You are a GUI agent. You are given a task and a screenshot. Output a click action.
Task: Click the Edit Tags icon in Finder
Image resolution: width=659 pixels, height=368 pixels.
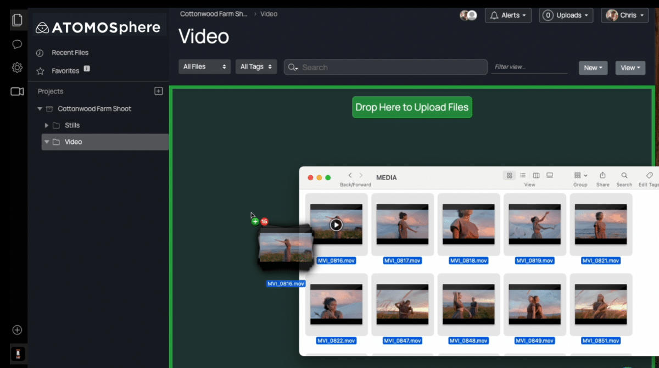(x=649, y=176)
